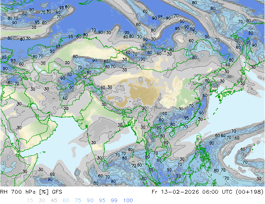Select legend value 30 in the bottom color scale

click(x=42, y=201)
